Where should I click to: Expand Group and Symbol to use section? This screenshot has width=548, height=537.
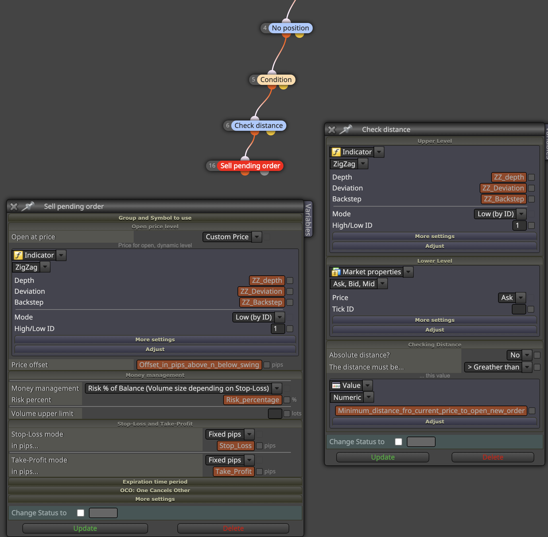pyautogui.click(x=155, y=218)
